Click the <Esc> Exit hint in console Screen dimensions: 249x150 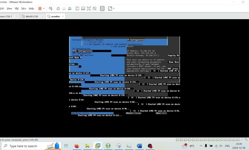(161, 113)
